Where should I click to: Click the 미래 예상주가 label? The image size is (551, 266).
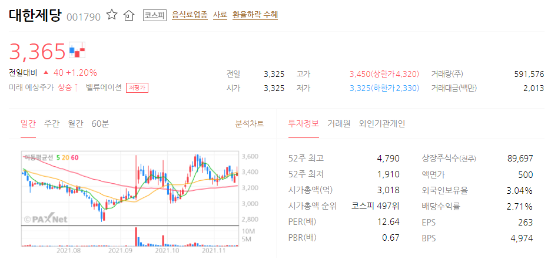32,87
